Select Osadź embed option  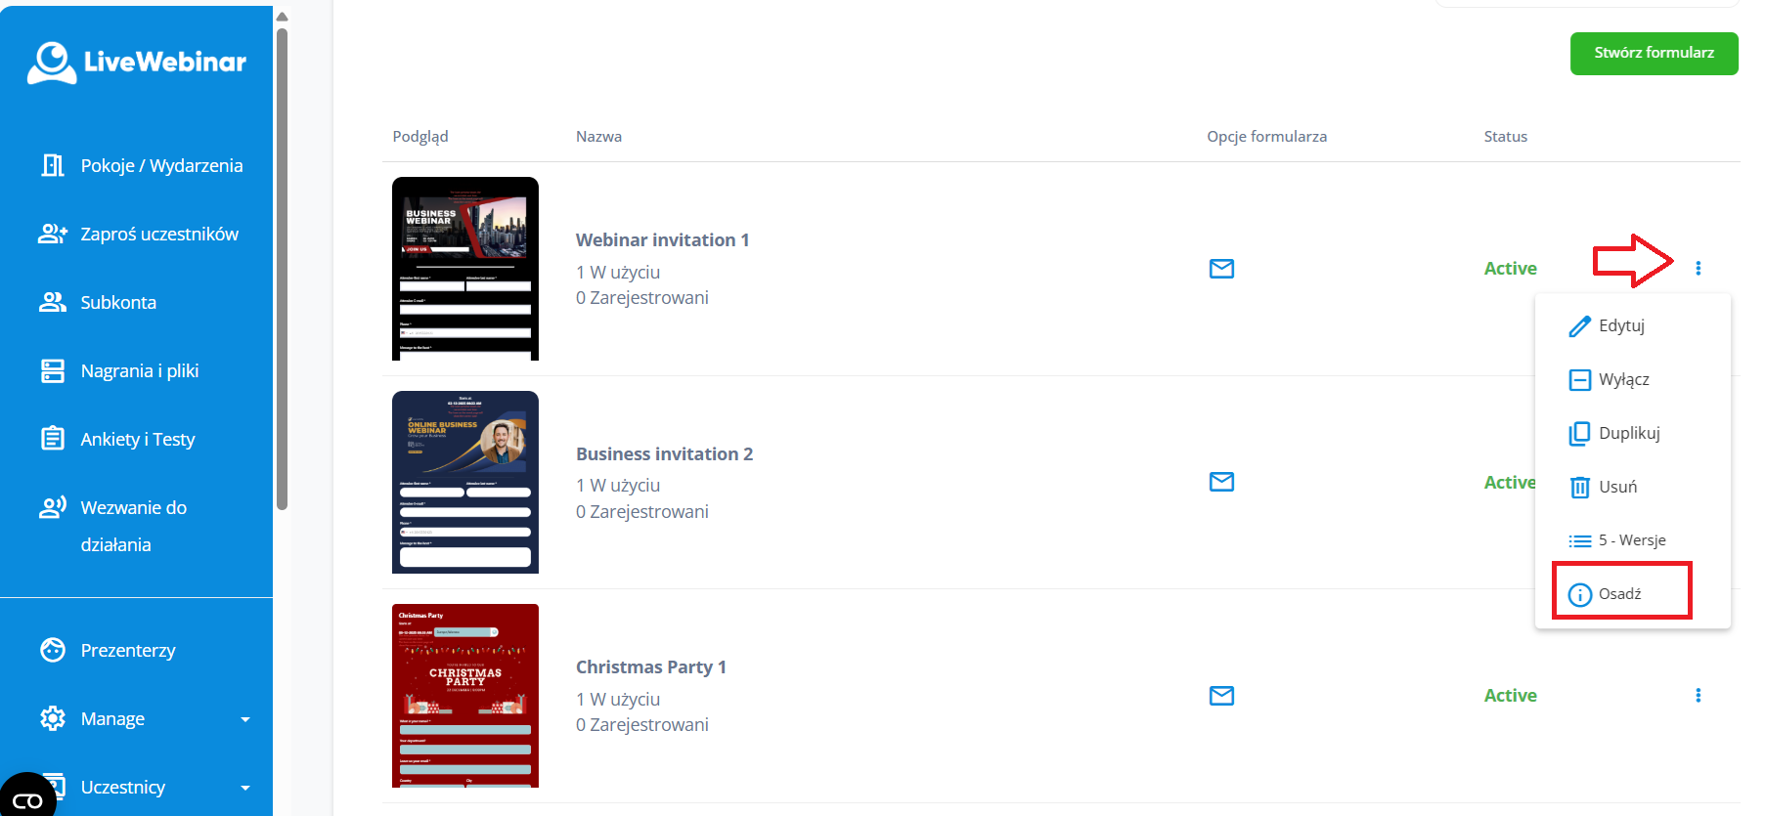point(1622,593)
